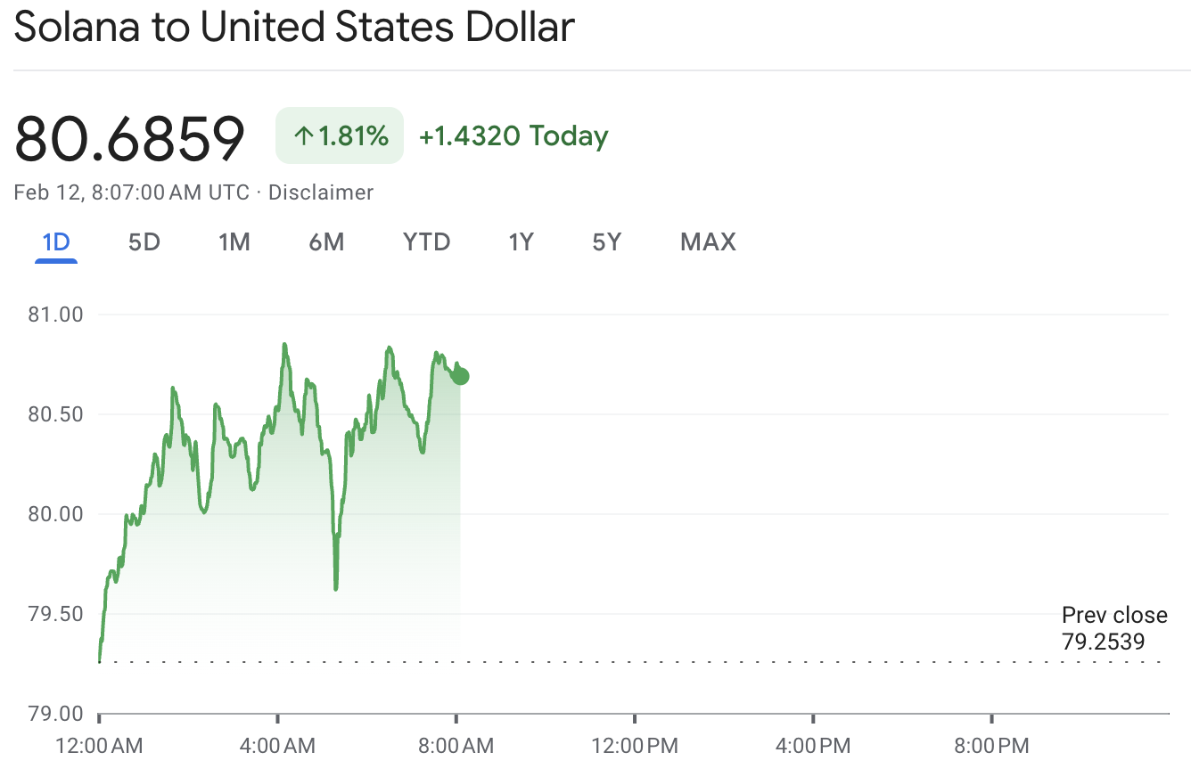This screenshot has width=1191, height=777.
Task: Click the Prev close 79.2539 label
Action: pos(1113,626)
